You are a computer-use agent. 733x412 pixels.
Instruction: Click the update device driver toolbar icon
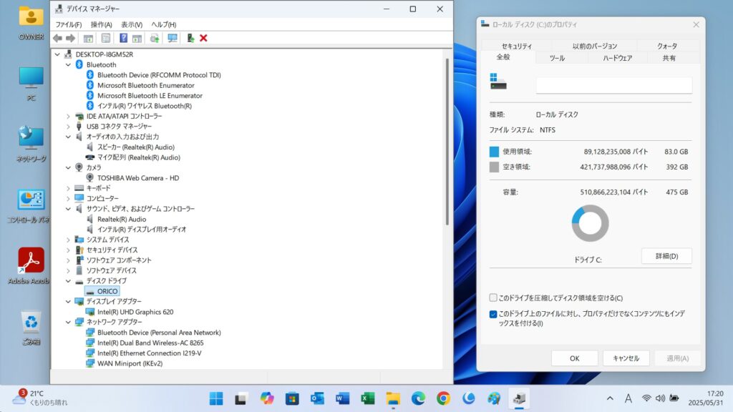point(190,38)
